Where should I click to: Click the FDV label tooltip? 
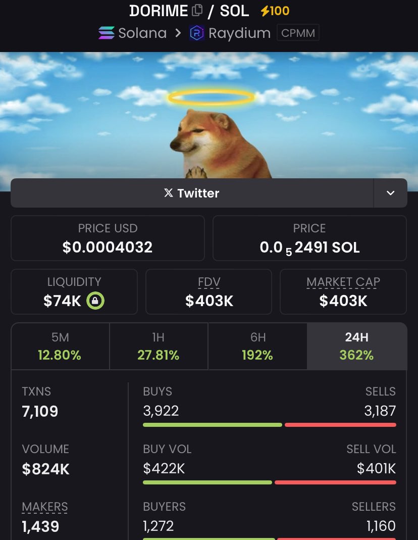tap(209, 282)
